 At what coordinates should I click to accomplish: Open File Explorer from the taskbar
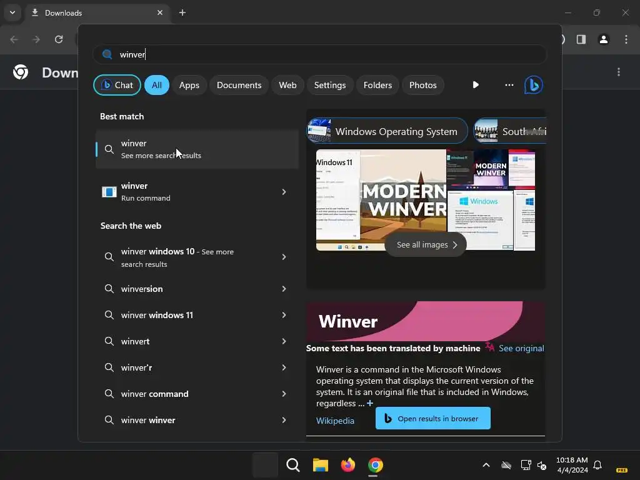[x=321, y=465]
